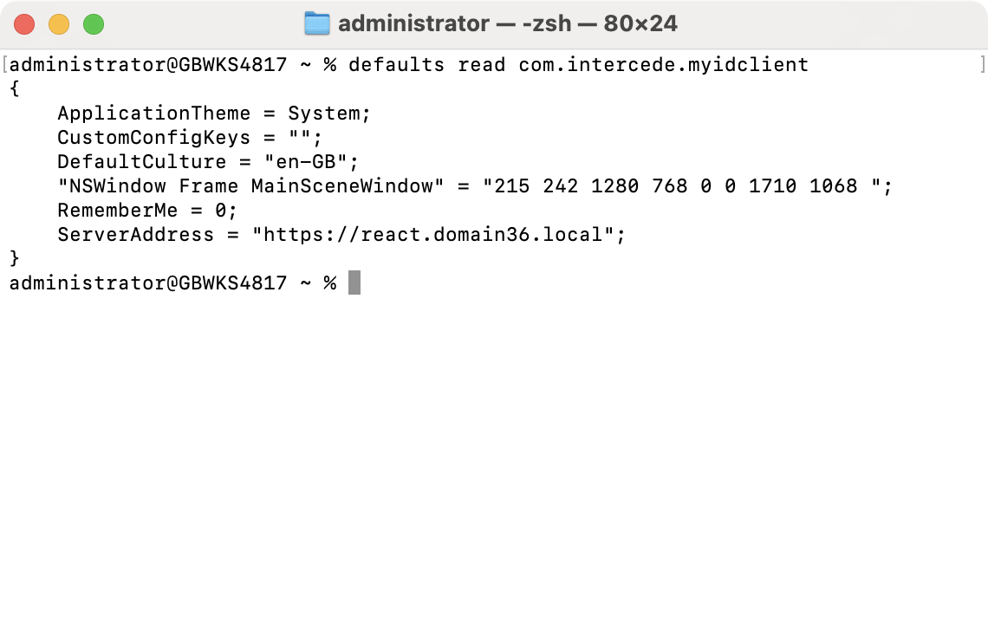Click the second administrator@GBWKS4817 prompt
Image resolution: width=988 pixels, height=643 pixels.
[148, 283]
